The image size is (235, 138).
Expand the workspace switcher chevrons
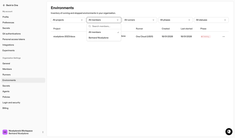43,132
